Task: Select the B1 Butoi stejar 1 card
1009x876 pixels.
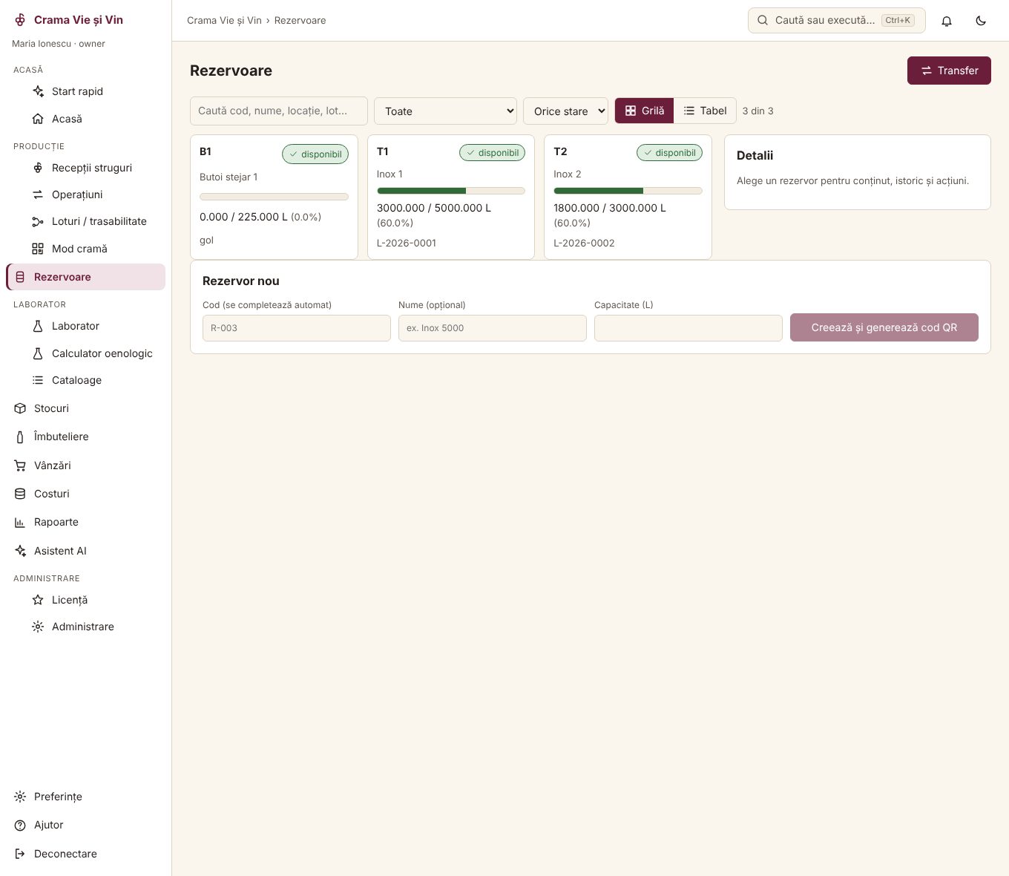Action: point(274,197)
